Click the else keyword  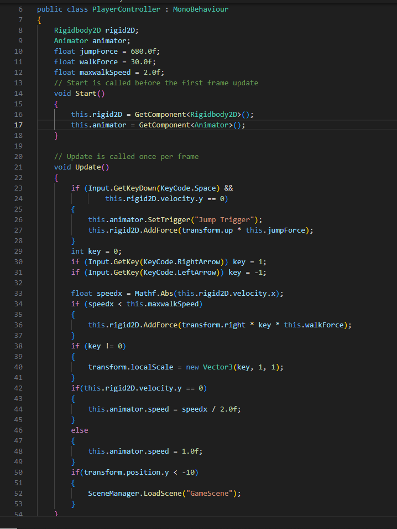pos(80,430)
